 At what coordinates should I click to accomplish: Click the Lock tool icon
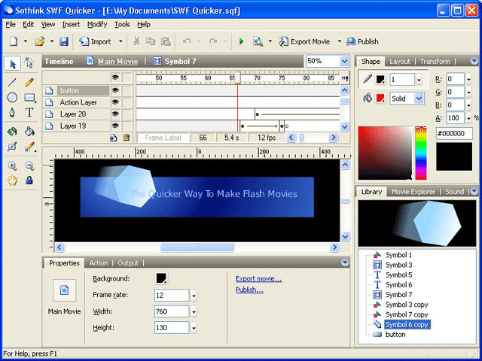coord(29,180)
